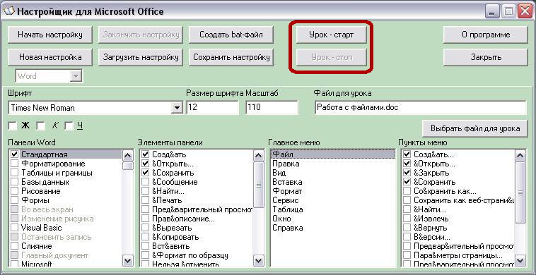This screenshot has height=275, width=536.
Task: Select Справка in Главное меню list
Action: pyautogui.click(x=332, y=228)
